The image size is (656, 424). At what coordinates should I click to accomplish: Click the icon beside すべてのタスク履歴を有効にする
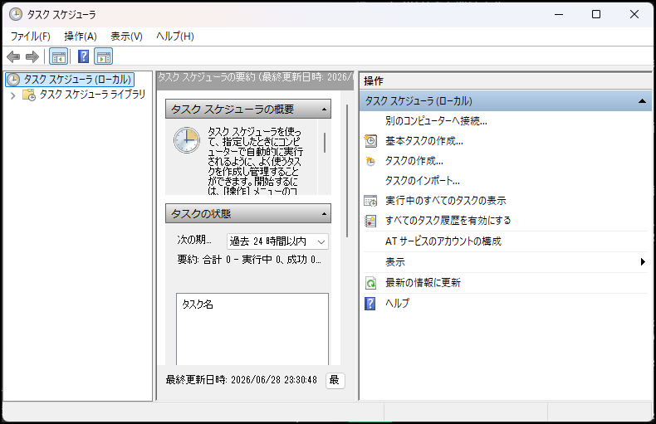click(370, 221)
